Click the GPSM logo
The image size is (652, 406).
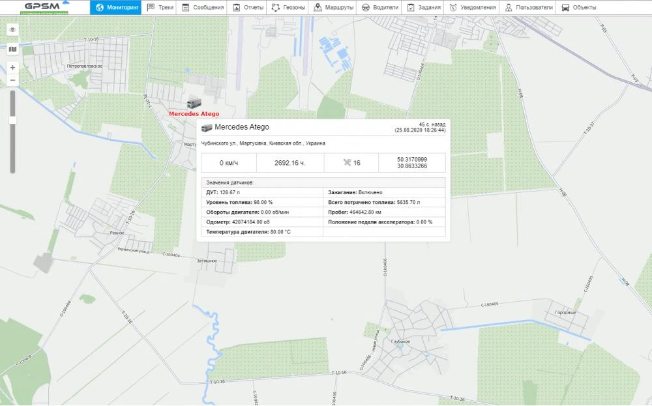pyautogui.click(x=42, y=7)
